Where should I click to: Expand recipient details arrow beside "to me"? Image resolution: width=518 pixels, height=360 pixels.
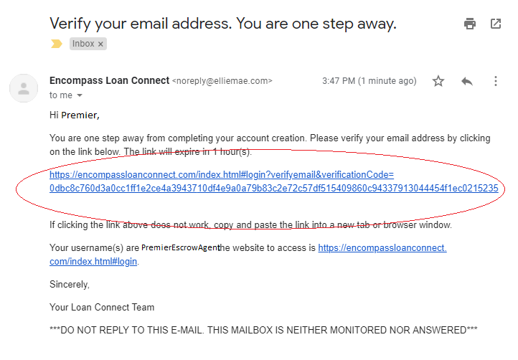pos(80,95)
